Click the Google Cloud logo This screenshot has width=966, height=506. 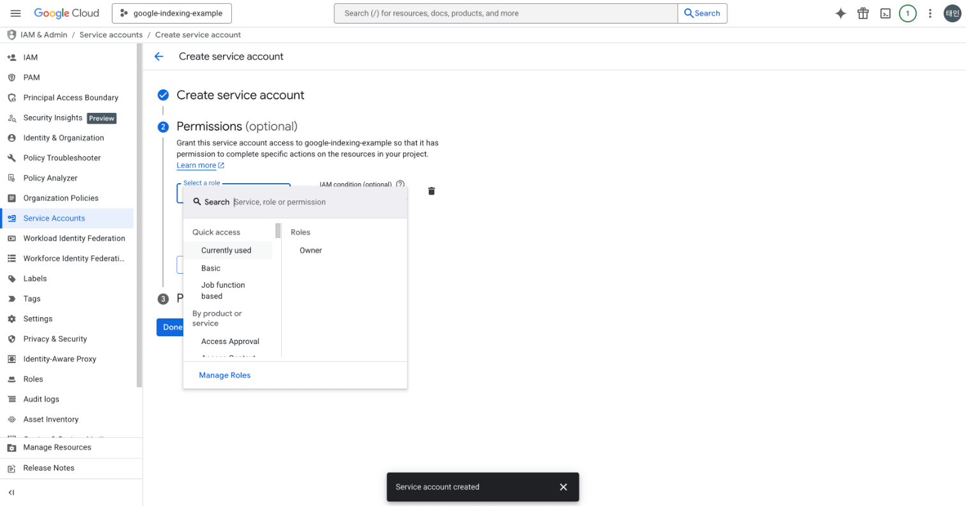click(66, 13)
